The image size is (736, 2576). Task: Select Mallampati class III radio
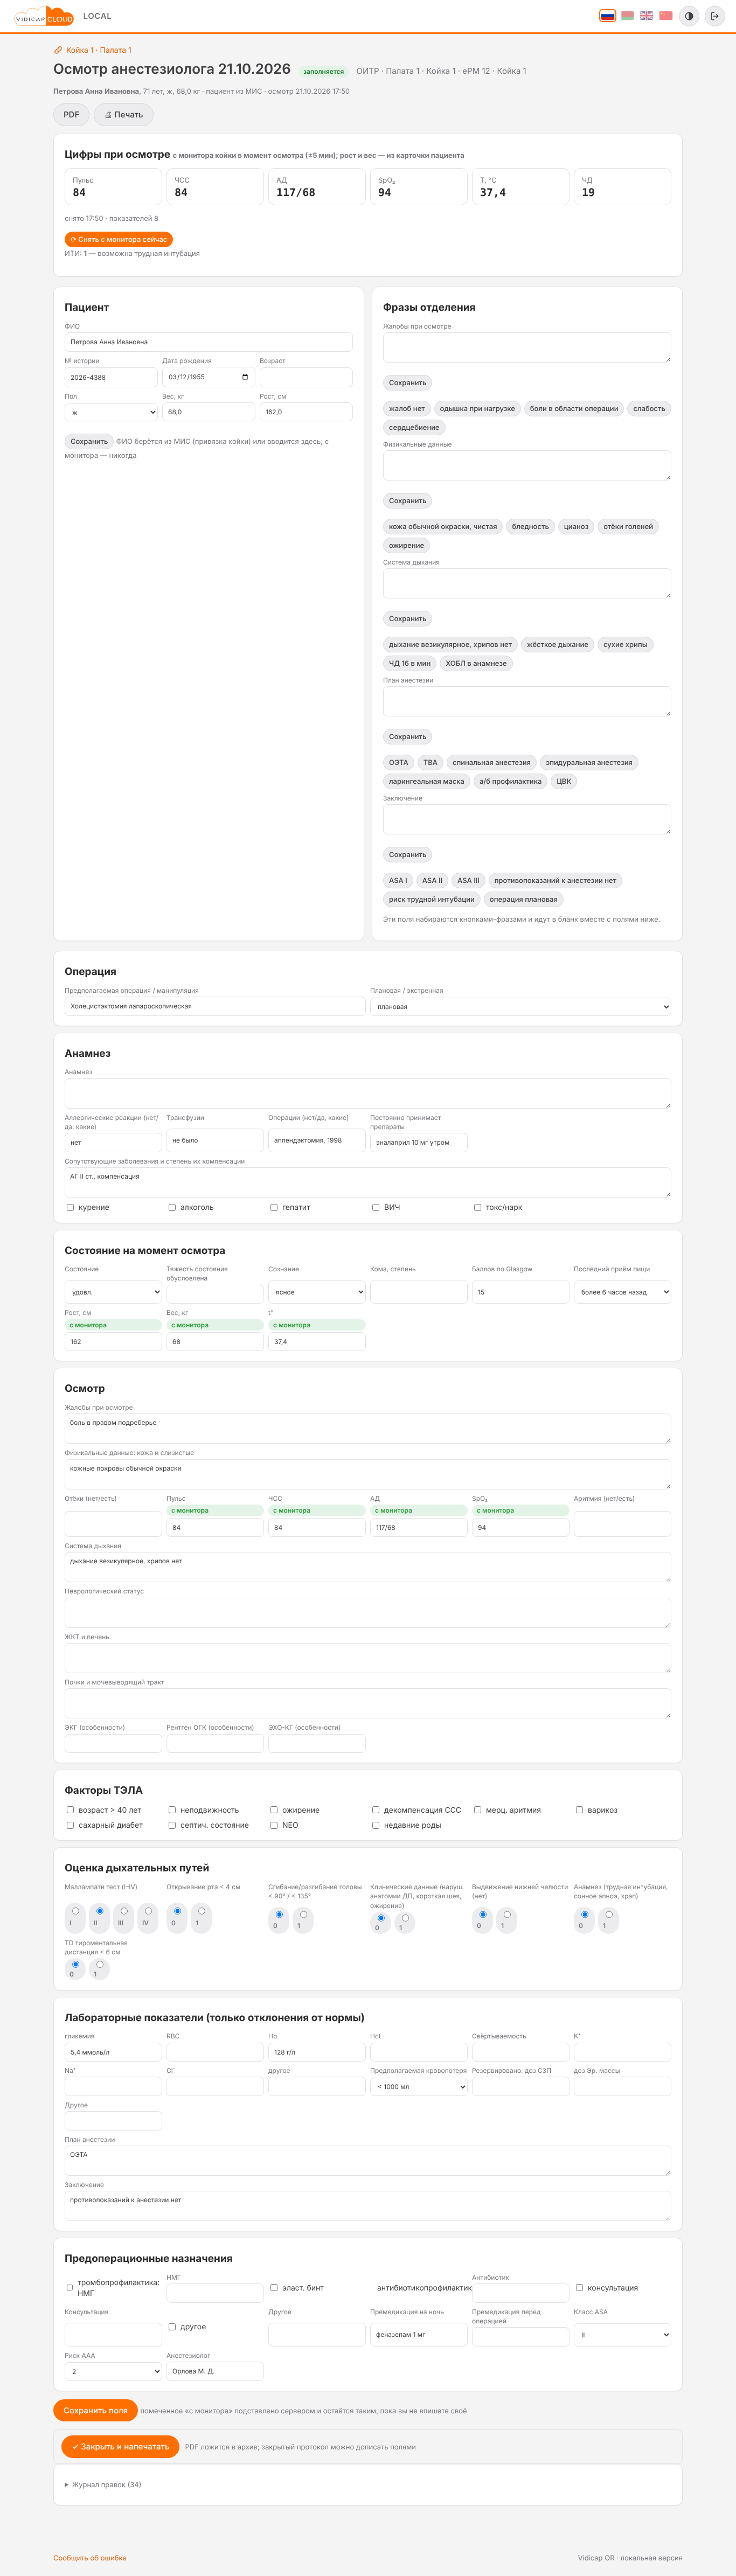click(x=124, y=1911)
